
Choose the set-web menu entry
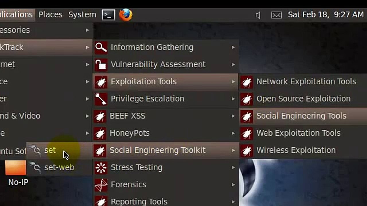(59, 167)
